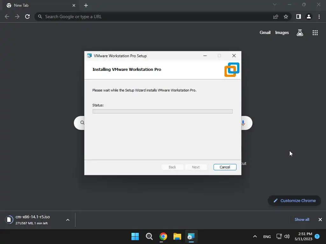This screenshot has height=244, width=326.
Task: Go back in Chrome history
Action: pyautogui.click(x=7, y=17)
